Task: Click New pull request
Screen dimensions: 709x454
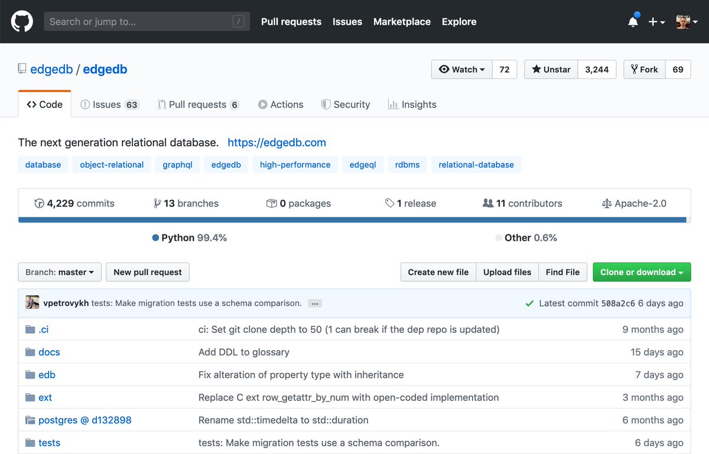Action: (148, 272)
